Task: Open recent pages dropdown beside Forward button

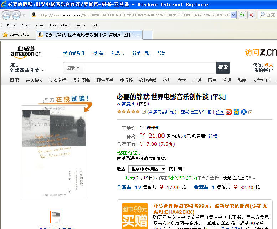Action: [x=24, y=15]
